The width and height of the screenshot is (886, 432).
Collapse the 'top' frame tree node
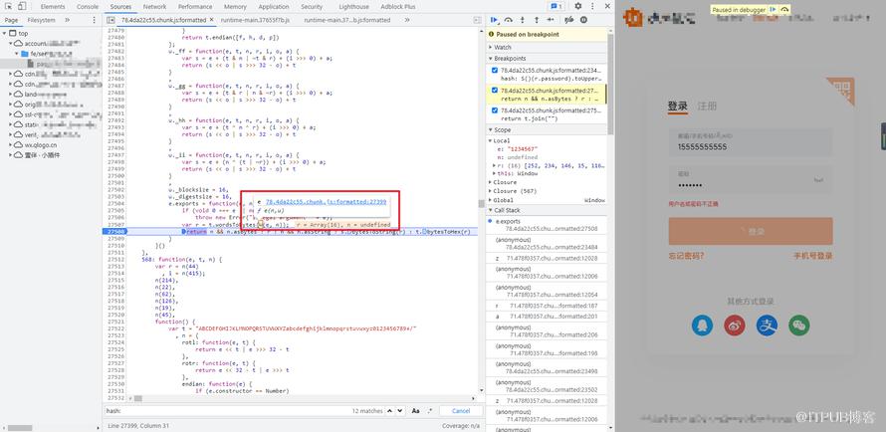pyautogui.click(x=5, y=33)
